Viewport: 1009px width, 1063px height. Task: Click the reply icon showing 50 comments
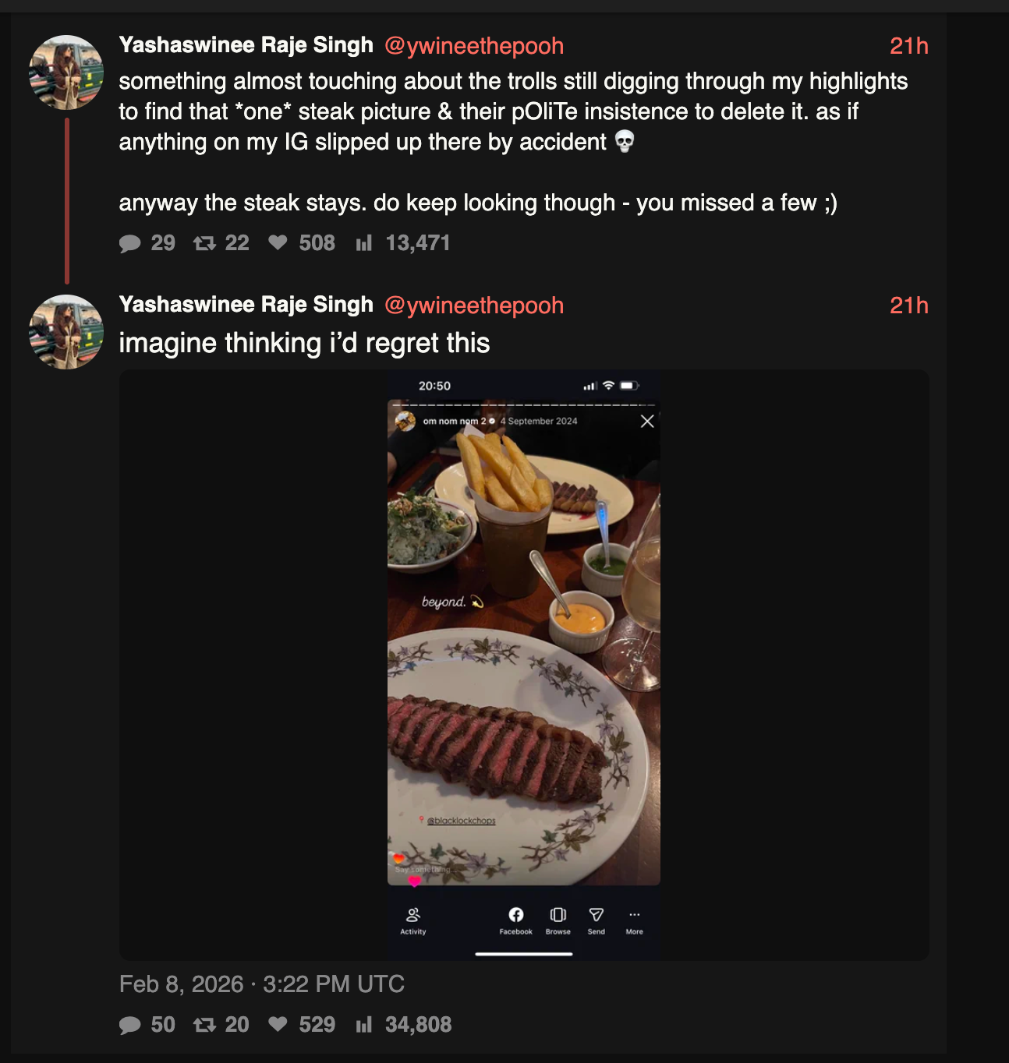click(130, 1025)
